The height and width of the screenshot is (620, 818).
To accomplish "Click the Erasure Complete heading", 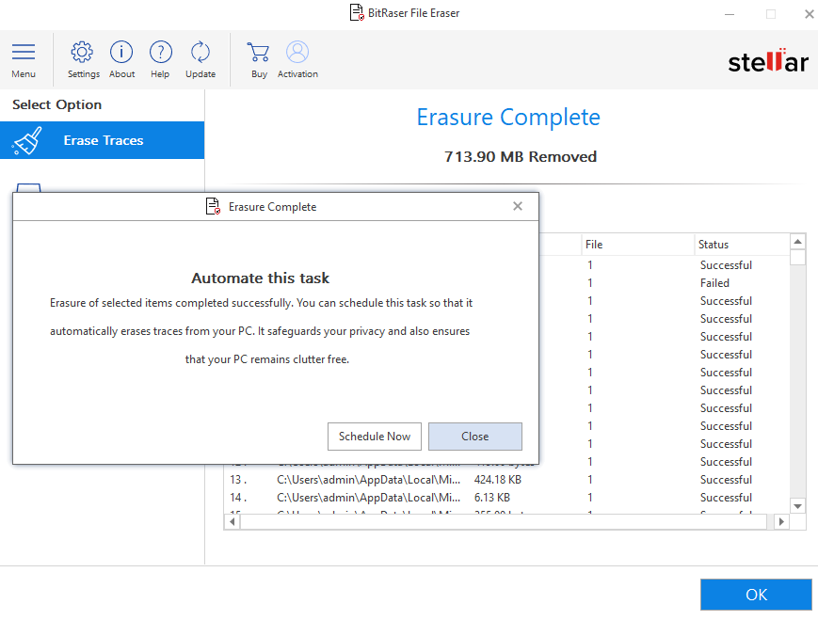I will coord(508,118).
